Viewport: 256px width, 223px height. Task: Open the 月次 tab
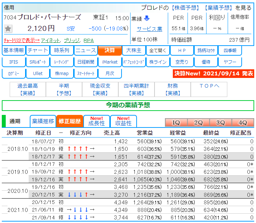(x=110, y=74)
